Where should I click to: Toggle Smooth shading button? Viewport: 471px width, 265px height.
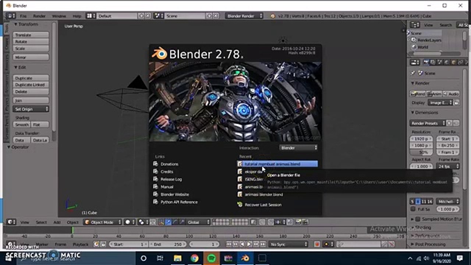(22, 125)
